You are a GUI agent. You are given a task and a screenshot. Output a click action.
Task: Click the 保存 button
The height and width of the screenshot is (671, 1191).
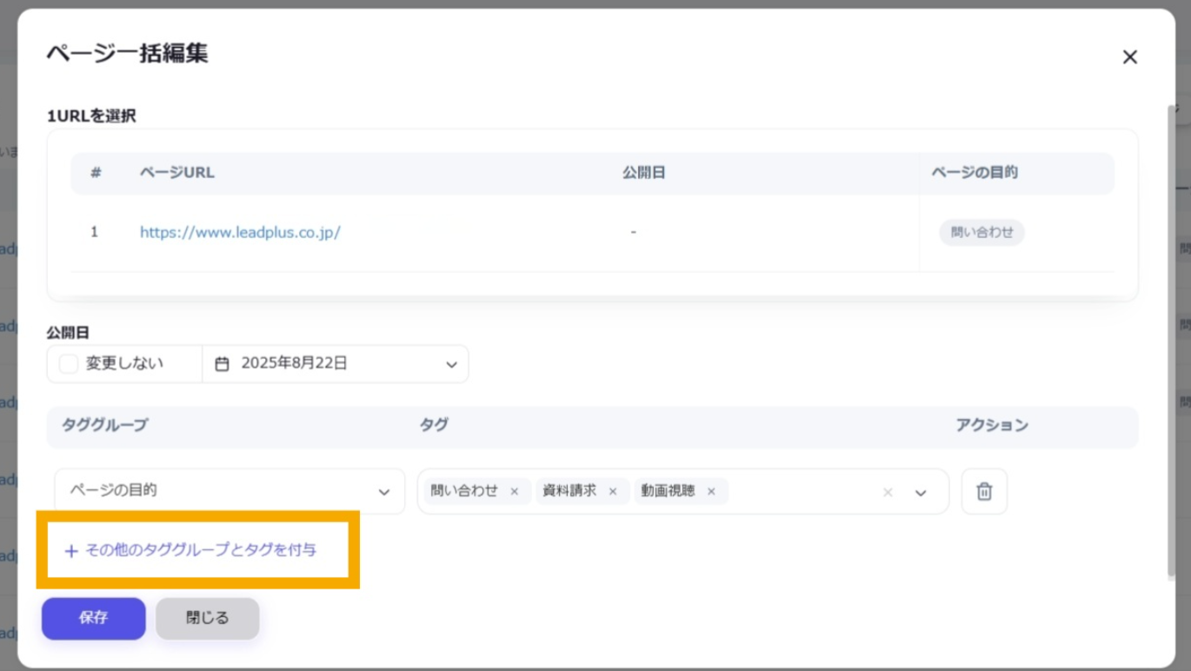[93, 618]
